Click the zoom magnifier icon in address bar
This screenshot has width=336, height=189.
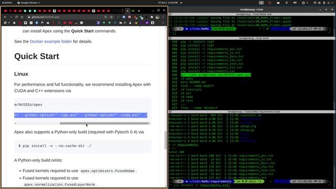[x=106, y=17]
